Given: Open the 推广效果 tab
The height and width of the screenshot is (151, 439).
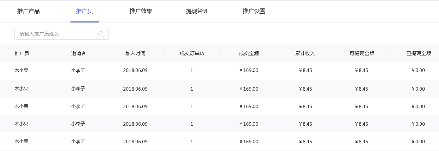Looking at the screenshot, I should point(141,11).
